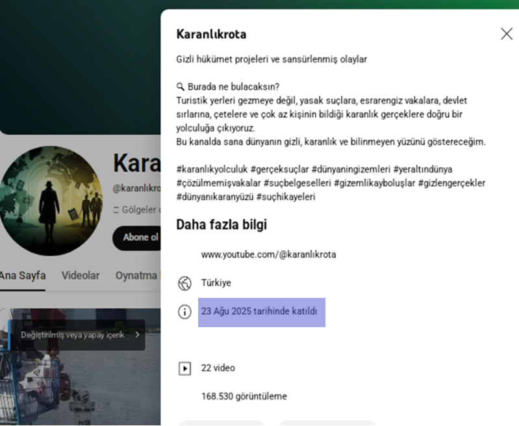Open the channel's circular profile picture
The height and width of the screenshot is (426, 519).
coord(51,200)
